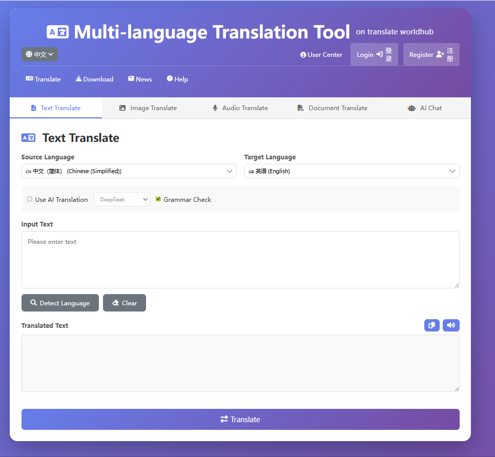The height and width of the screenshot is (457, 495).
Task: Open the Target Language dropdown
Action: point(352,171)
